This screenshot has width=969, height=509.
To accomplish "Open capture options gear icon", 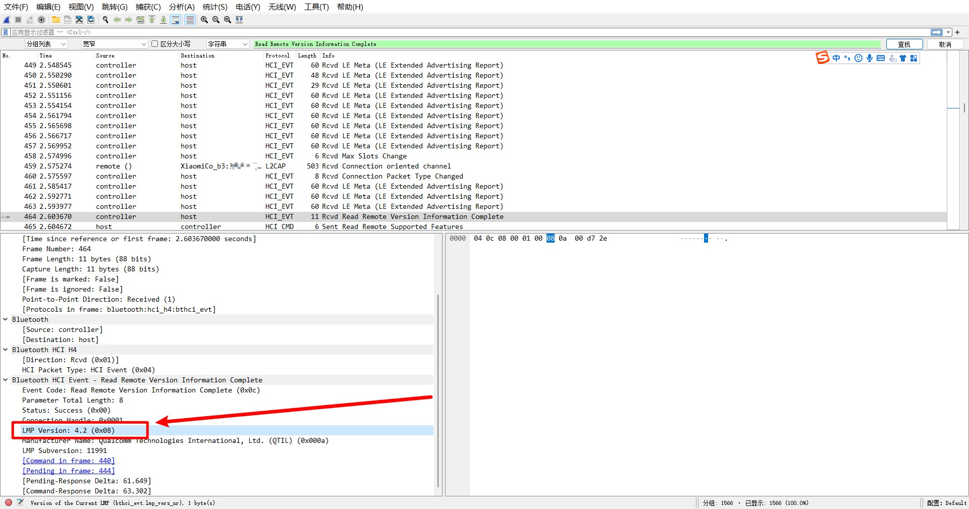I will click(x=41, y=20).
